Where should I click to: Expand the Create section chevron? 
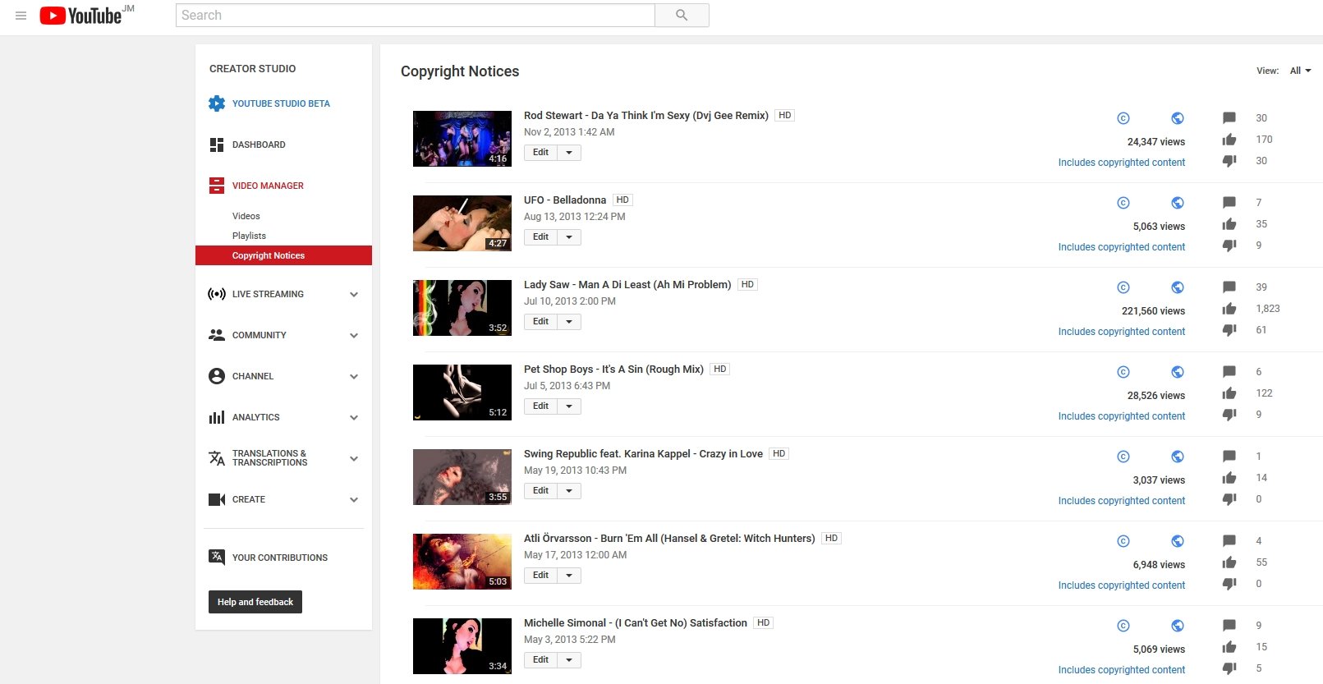[354, 499]
